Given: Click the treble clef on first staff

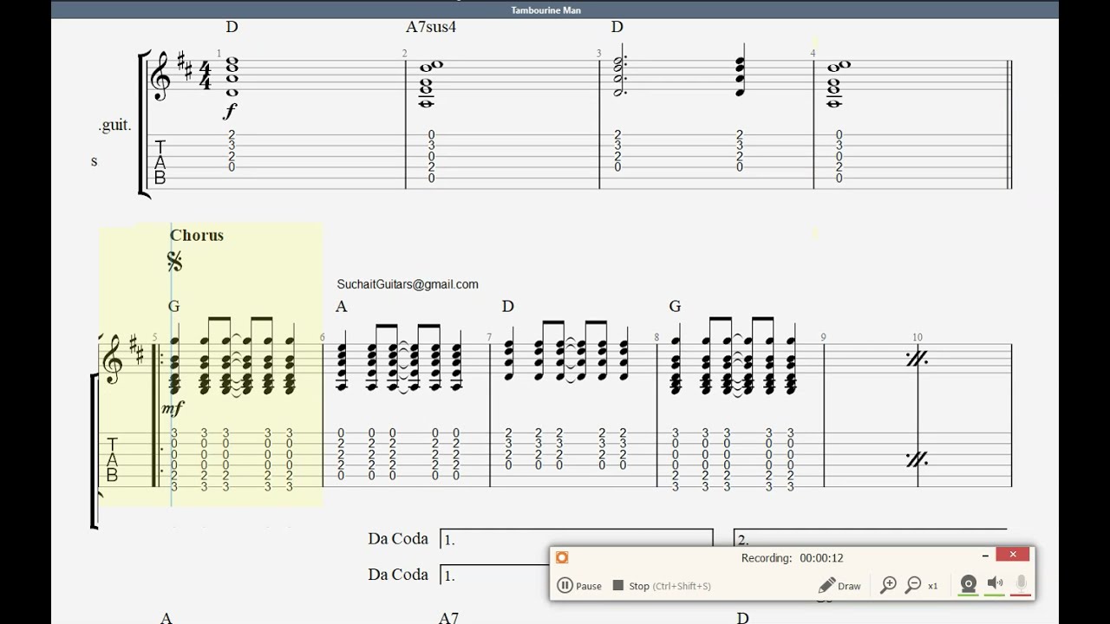Looking at the screenshot, I should [x=160, y=75].
